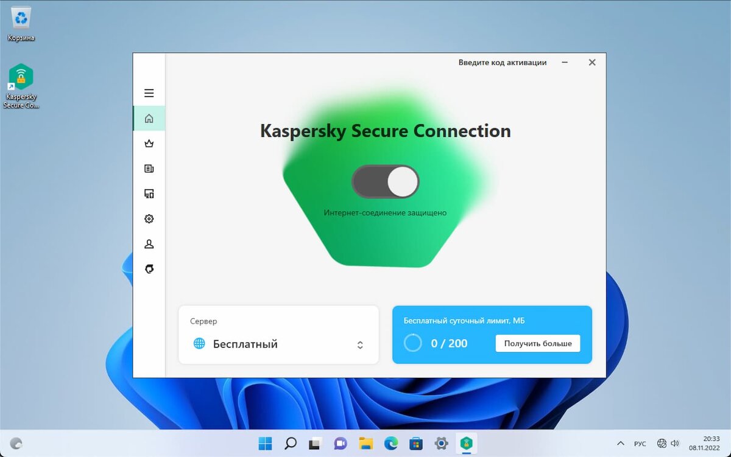Click the globe icon beside Бесплатный

[199, 344]
